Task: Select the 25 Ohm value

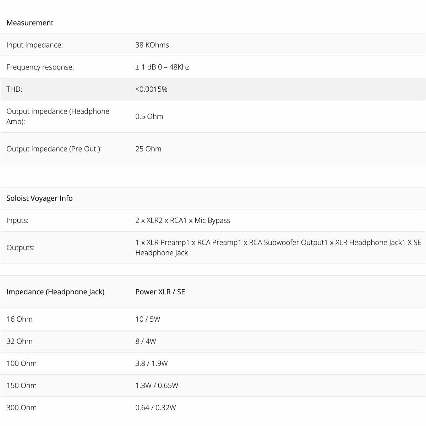Action: click(148, 149)
